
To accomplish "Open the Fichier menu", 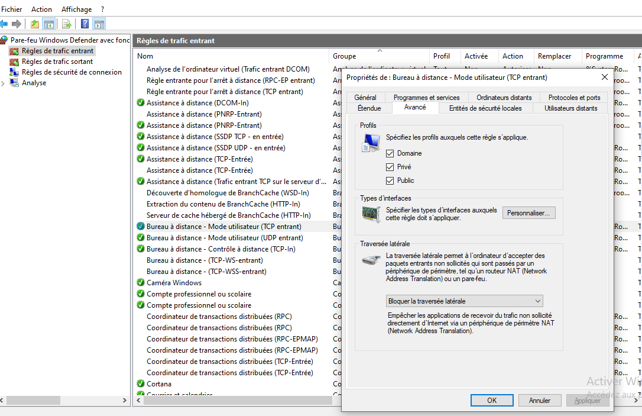I will click(11, 9).
